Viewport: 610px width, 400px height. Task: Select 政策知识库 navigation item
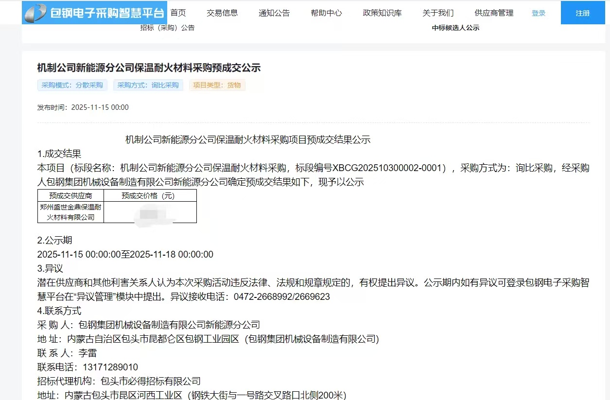(382, 13)
